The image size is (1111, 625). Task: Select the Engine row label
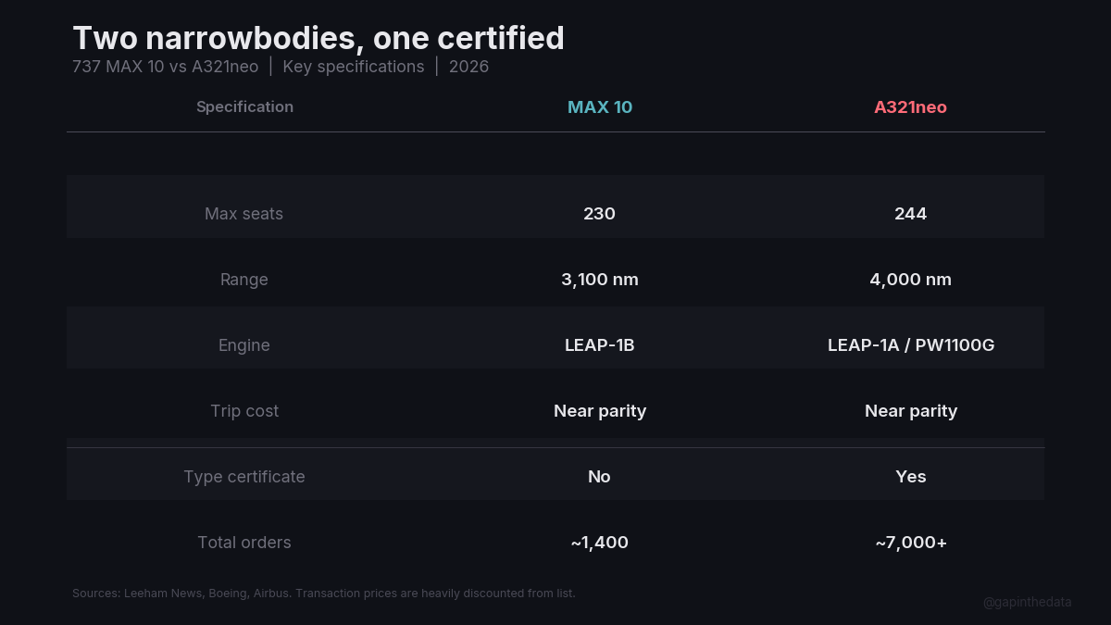click(243, 345)
